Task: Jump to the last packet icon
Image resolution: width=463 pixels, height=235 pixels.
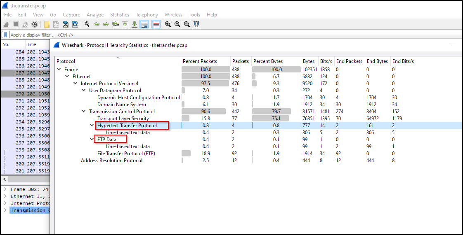Action: pos(135,24)
